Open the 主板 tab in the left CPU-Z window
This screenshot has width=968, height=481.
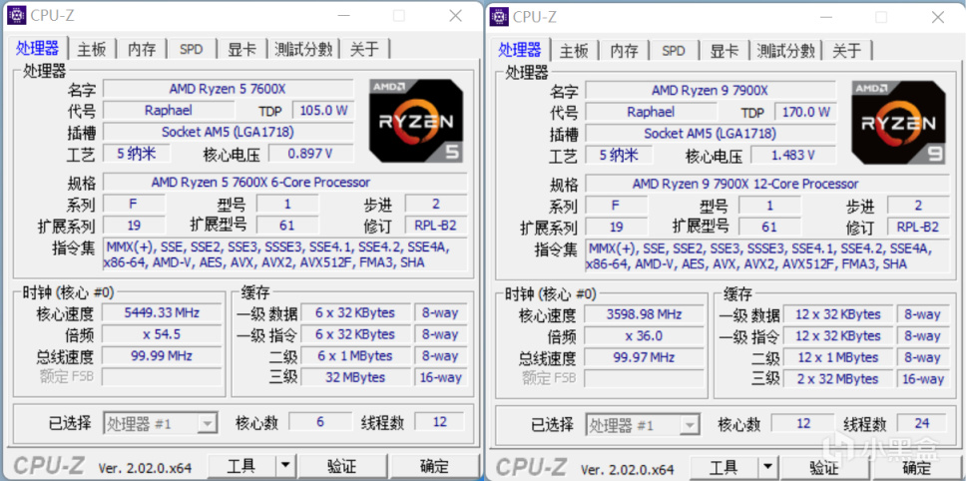pyautogui.click(x=92, y=49)
